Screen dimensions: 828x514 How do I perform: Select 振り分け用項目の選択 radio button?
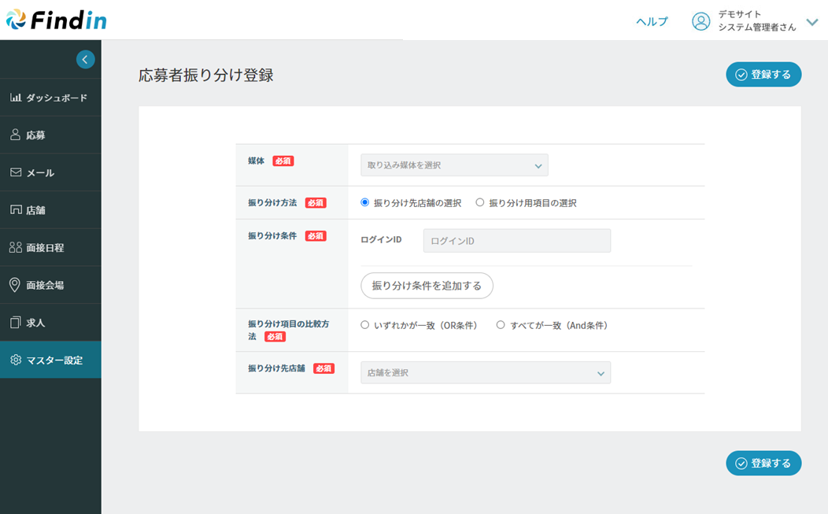(x=479, y=202)
